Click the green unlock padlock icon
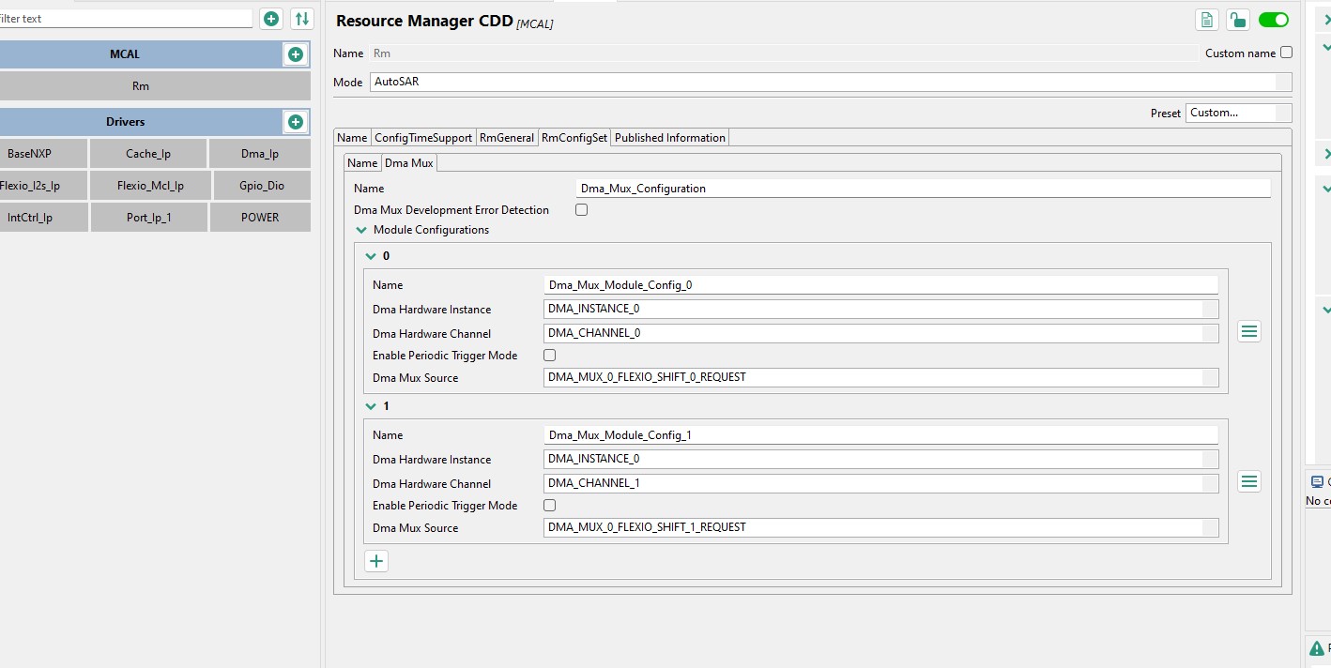The width and height of the screenshot is (1331, 668). [x=1238, y=21]
